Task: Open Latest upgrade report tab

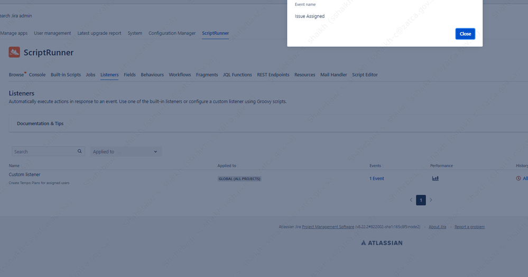Action: 99,33
